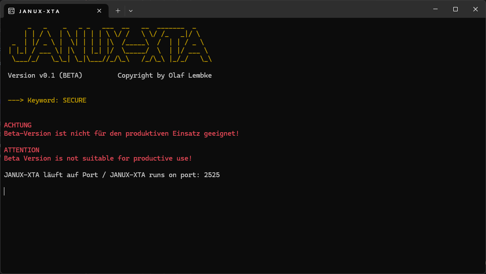Image resolution: width=486 pixels, height=274 pixels.
Task: Click the red "ACHTUNG" heading
Action: tap(17, 125)
